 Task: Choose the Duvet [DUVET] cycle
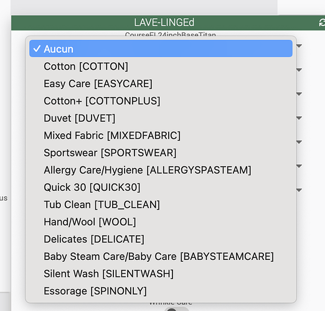click(161, 118)
